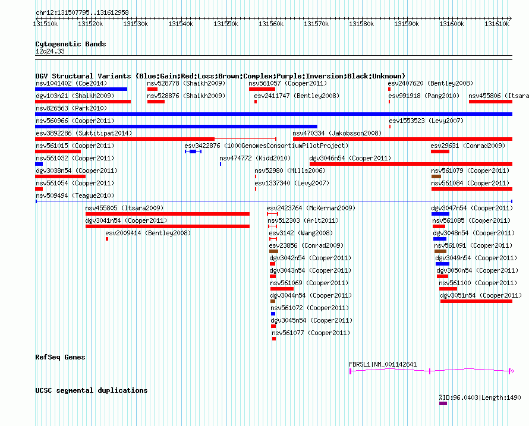Click esv3142 (Wang2008) label
The image size is (529, 426).
pos(301,233)
